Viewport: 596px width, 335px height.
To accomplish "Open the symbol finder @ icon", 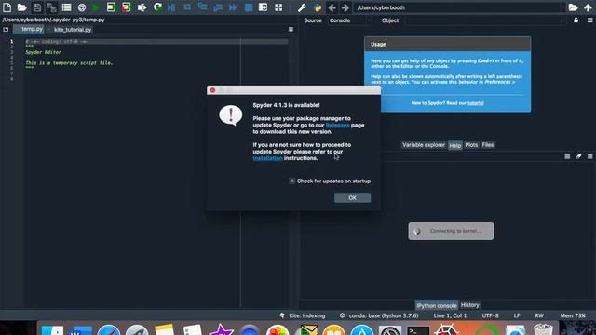I will [82, 7].
